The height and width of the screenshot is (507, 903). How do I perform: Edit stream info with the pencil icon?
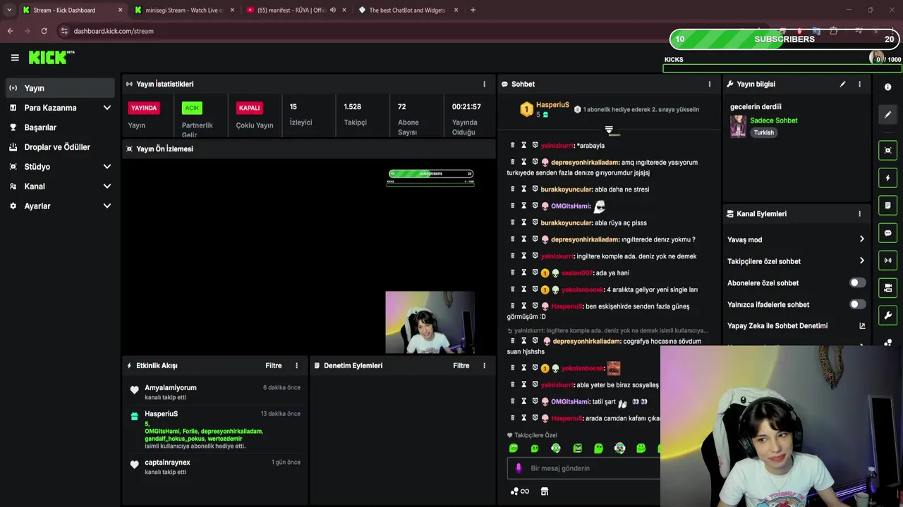coord(842,84)
